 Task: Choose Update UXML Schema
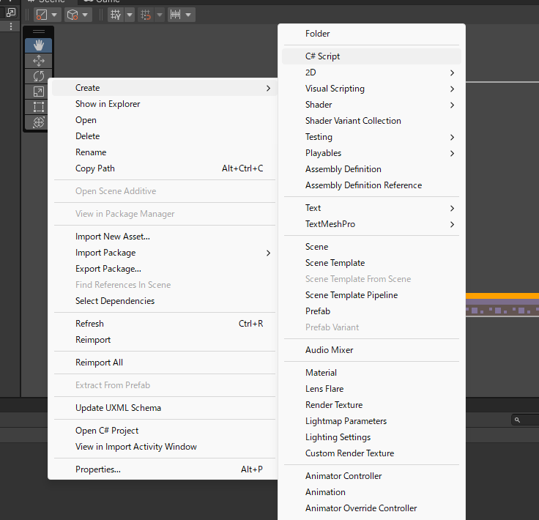pyautogui.click(x=164, y=408)
